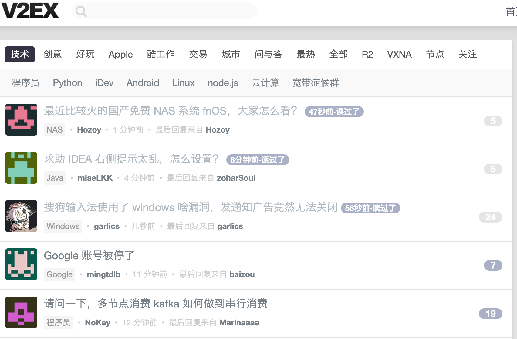Viewport: 517px width, 339px height.
Task: Click the reply count 19 badge
Action: coord(491,314)
